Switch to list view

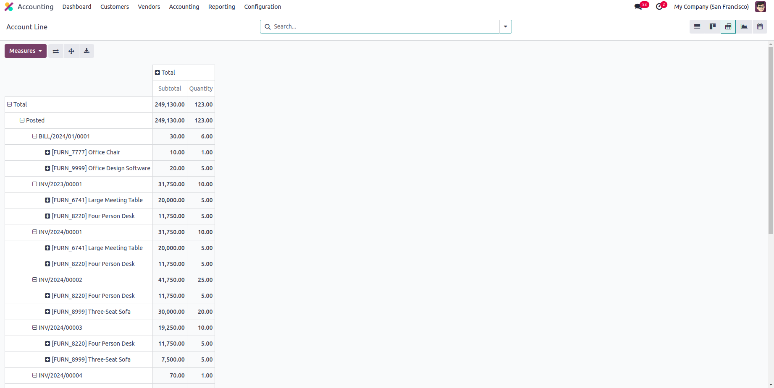coord(697,27)
